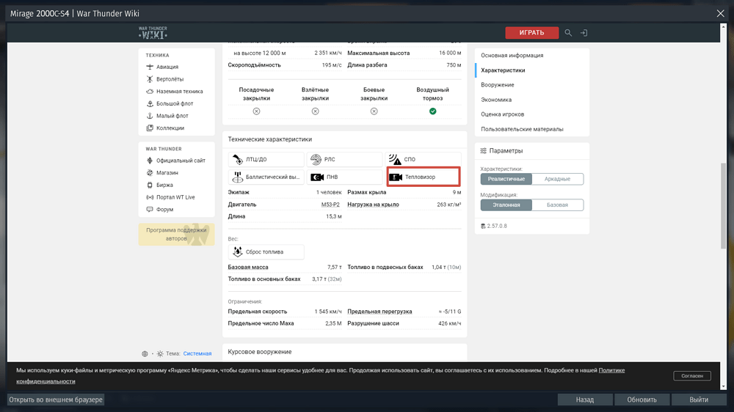This screenshot has height=412, width=734.
Task: Open Авиация in the sidebar
Action: 167,67
